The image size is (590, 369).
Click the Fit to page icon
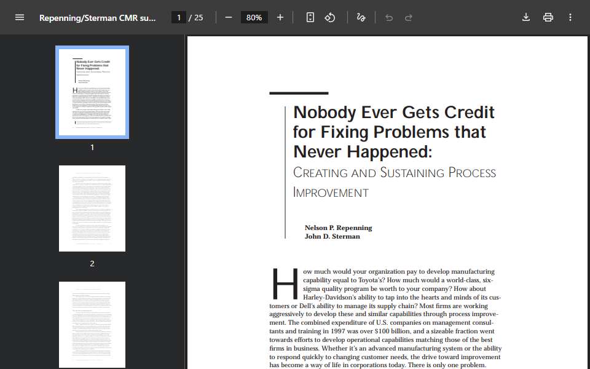coord(310,17)
